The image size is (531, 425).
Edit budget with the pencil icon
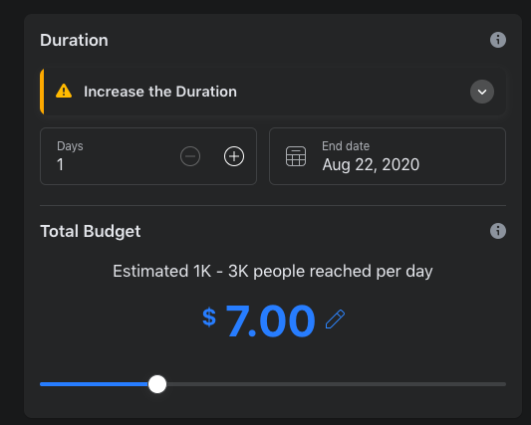[335, 319]
